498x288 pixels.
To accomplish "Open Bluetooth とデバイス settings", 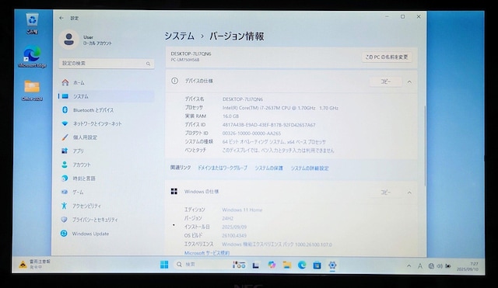I will click(107, 110).
